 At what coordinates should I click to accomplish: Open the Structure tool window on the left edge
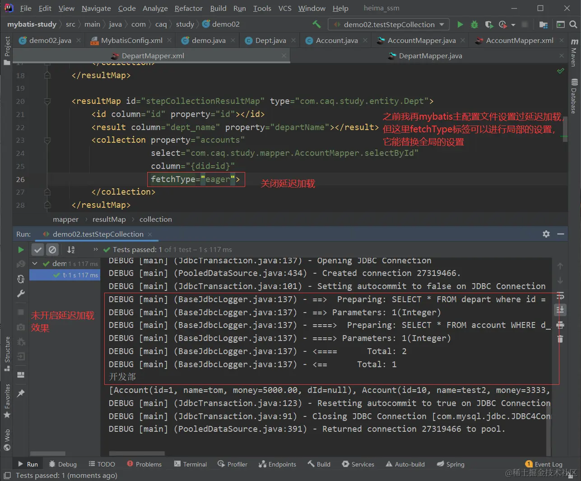coord(7,354)
